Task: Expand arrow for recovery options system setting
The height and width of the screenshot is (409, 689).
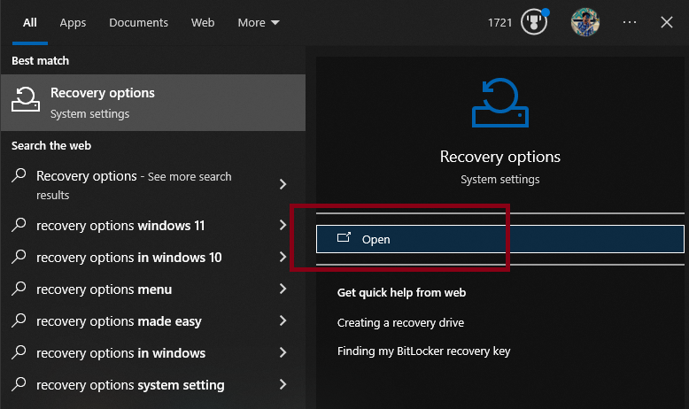Action: click(283, 384)
